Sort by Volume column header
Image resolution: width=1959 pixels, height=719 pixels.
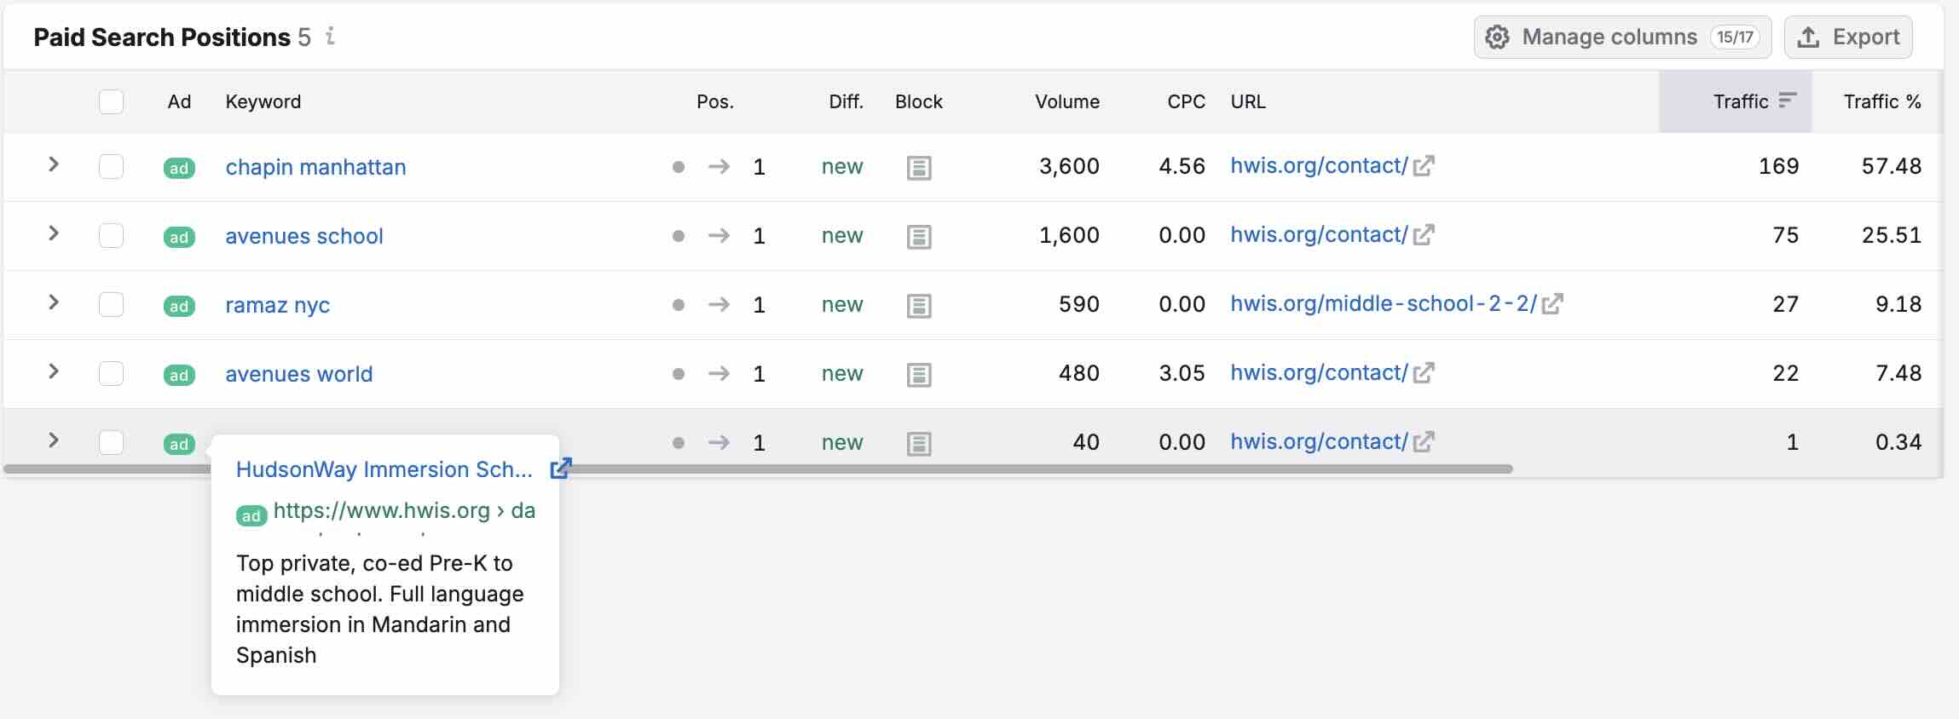coord(1067,101)
